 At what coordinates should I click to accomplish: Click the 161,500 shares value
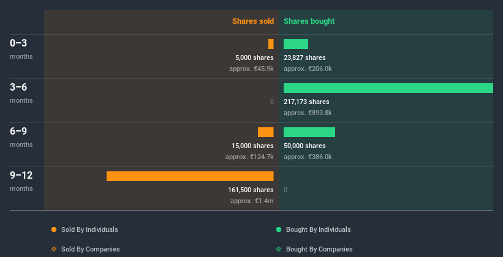click(251, 190)
